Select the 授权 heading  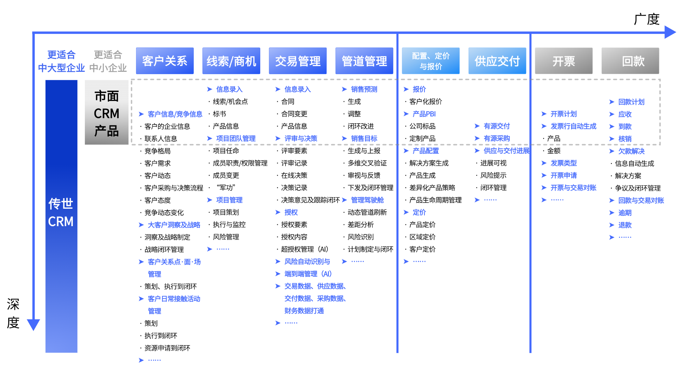(291, 212)
